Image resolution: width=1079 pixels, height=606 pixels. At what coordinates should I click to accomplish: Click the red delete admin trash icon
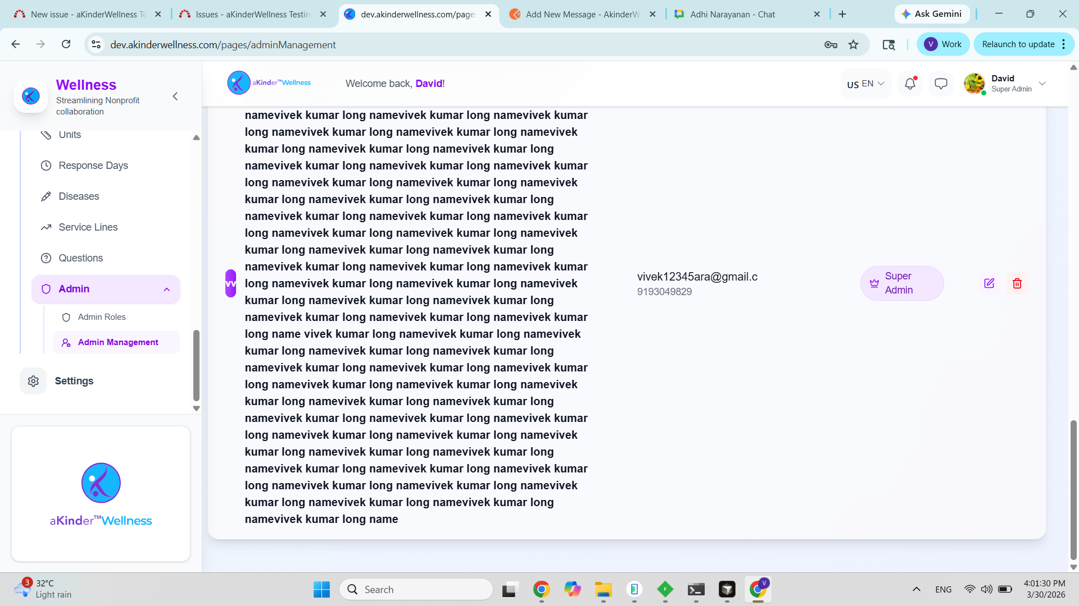click(x=1017, y=283)
